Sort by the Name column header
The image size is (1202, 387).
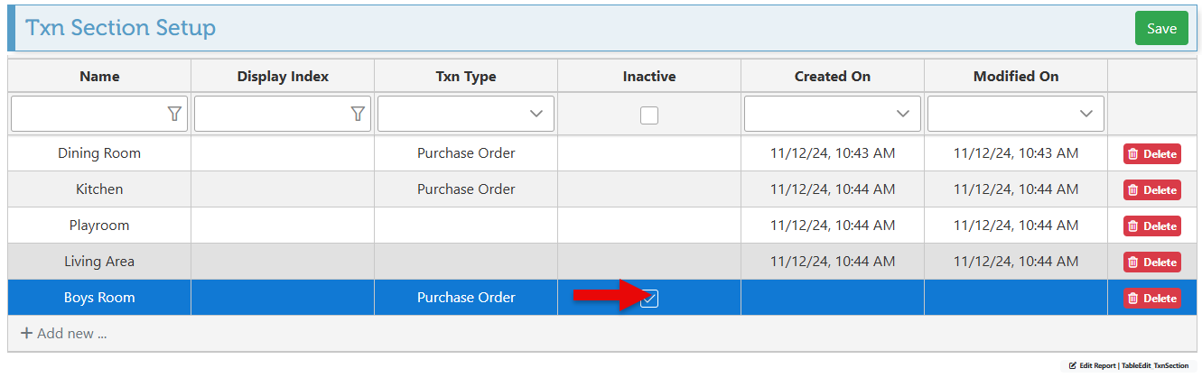99,77
